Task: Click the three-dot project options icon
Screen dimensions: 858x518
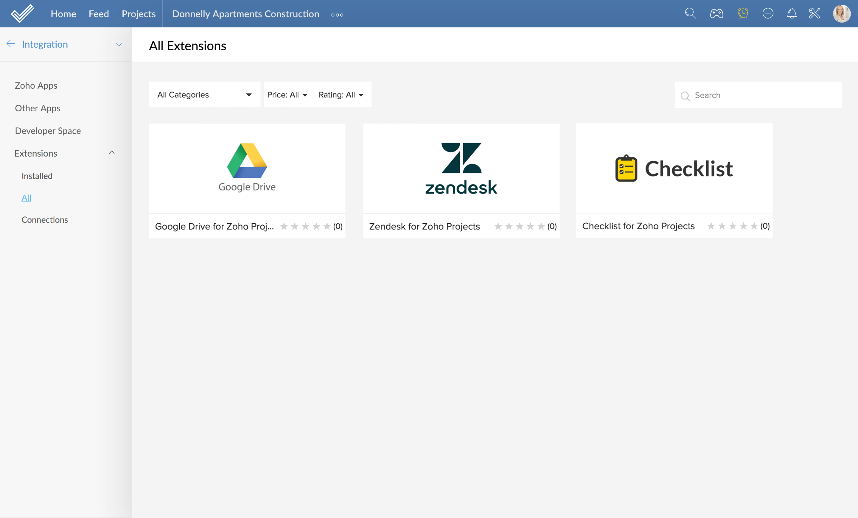Action: (337, 15)
